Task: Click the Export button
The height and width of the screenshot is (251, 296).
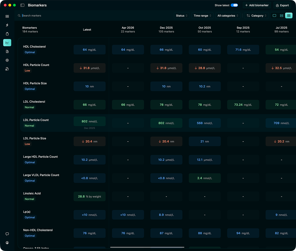Action: [x=282, y=5]
